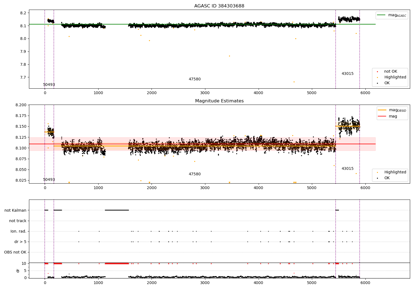Click the '10' tick on the dr axis
The width and height of the screenshot is (414, 289).
(24, 263)
